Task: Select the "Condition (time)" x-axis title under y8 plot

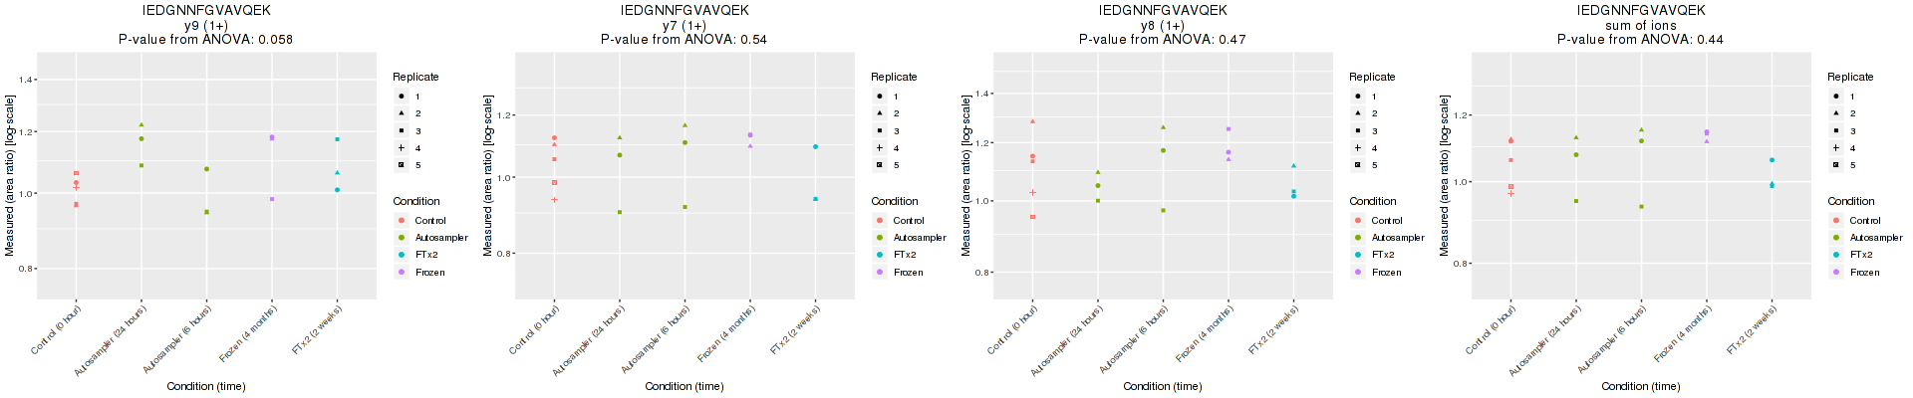Action: coord(1162,386)
